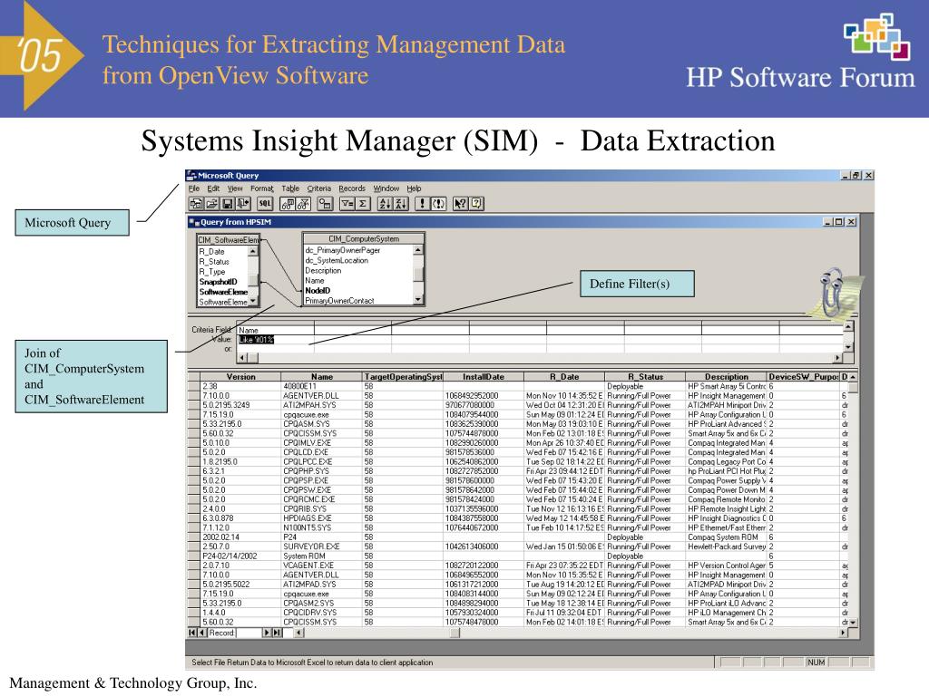Click the Return Data door icon

pos(243,204)
